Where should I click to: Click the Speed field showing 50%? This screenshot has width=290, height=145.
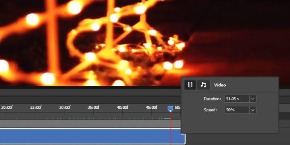[x=237, y=110]
